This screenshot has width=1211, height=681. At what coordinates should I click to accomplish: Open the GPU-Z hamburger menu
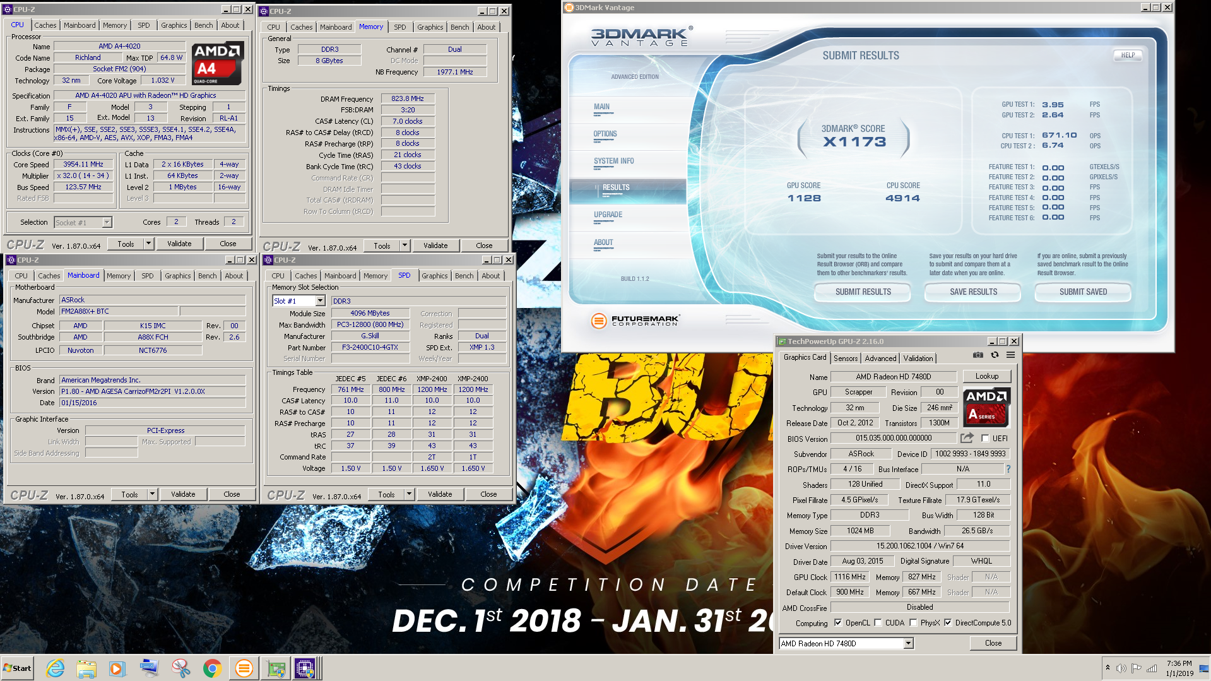(x=1010, y=355)
